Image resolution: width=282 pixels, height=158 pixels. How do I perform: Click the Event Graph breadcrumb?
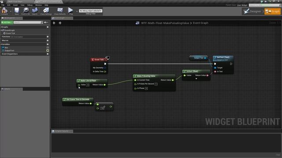coord(200,23)
